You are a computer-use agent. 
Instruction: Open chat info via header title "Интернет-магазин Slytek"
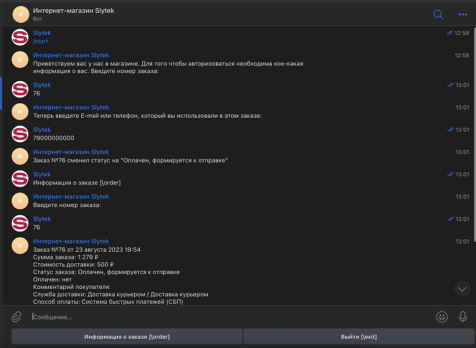pyautogui.click(x=73, y=10)
